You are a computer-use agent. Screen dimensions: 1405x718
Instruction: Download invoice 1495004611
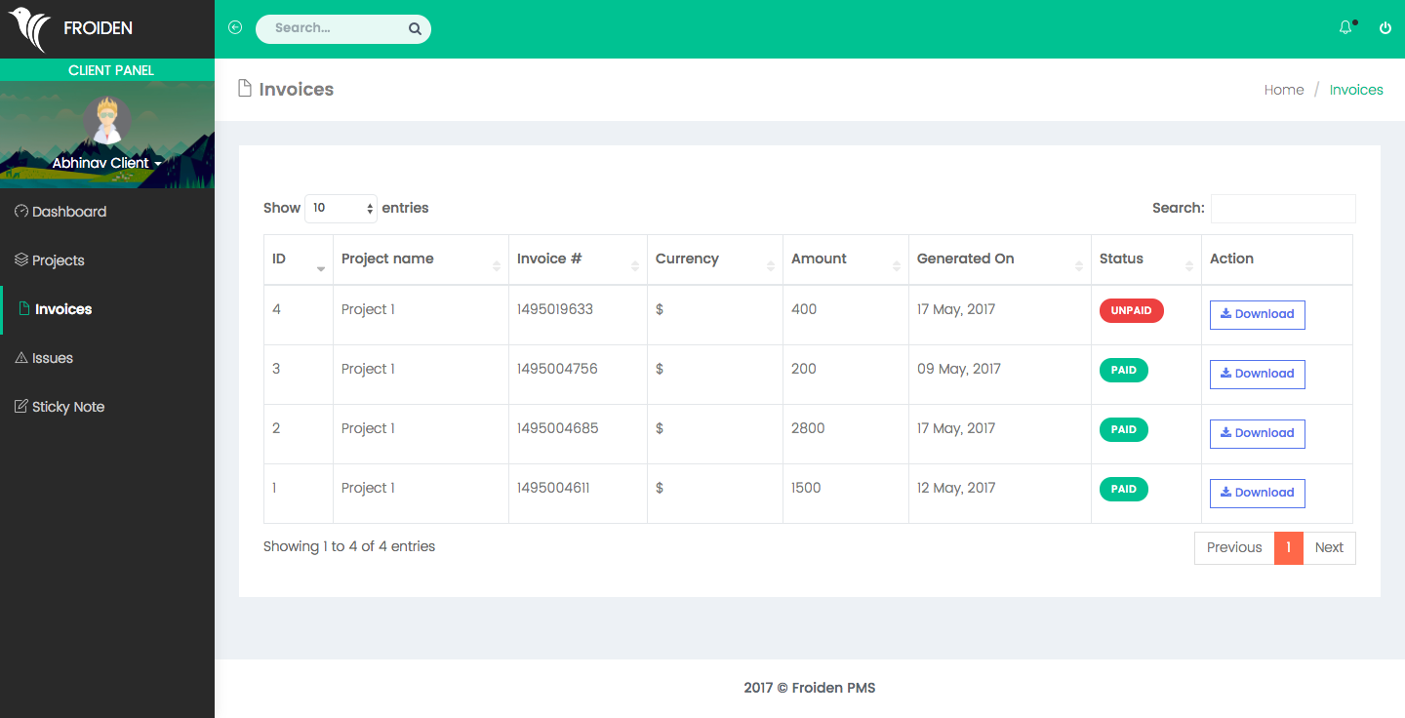pos(1257,493)
